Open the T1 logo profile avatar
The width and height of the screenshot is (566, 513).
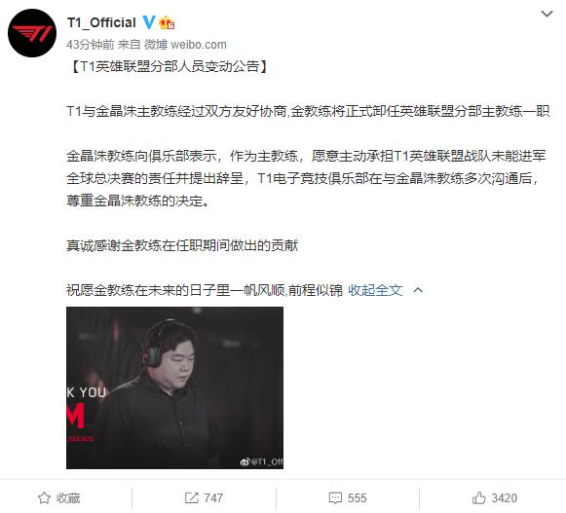32,33
